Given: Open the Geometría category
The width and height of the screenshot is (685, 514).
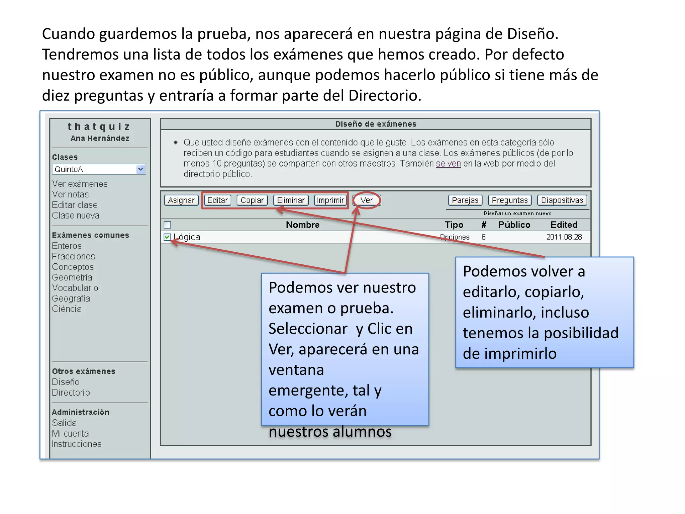Looking at the screenshot, I should tap(72, 277).
